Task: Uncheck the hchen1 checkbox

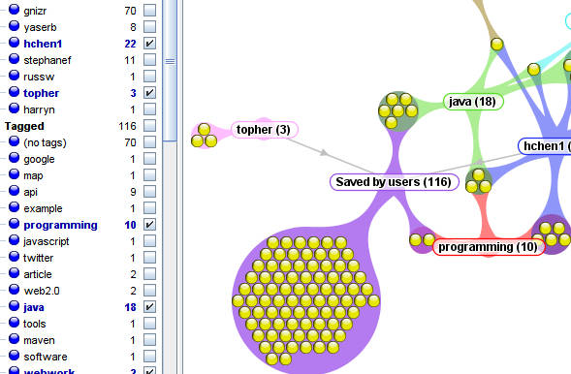Action: 149,44
